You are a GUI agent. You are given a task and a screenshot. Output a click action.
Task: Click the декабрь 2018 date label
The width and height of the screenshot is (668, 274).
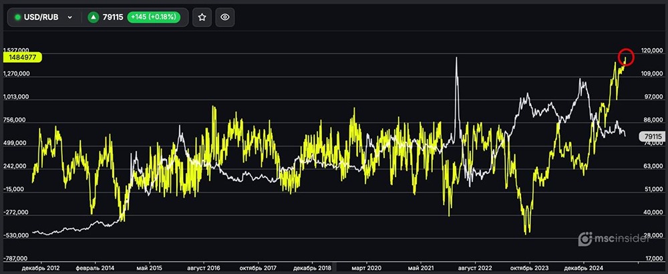click(x=312, y=268)
